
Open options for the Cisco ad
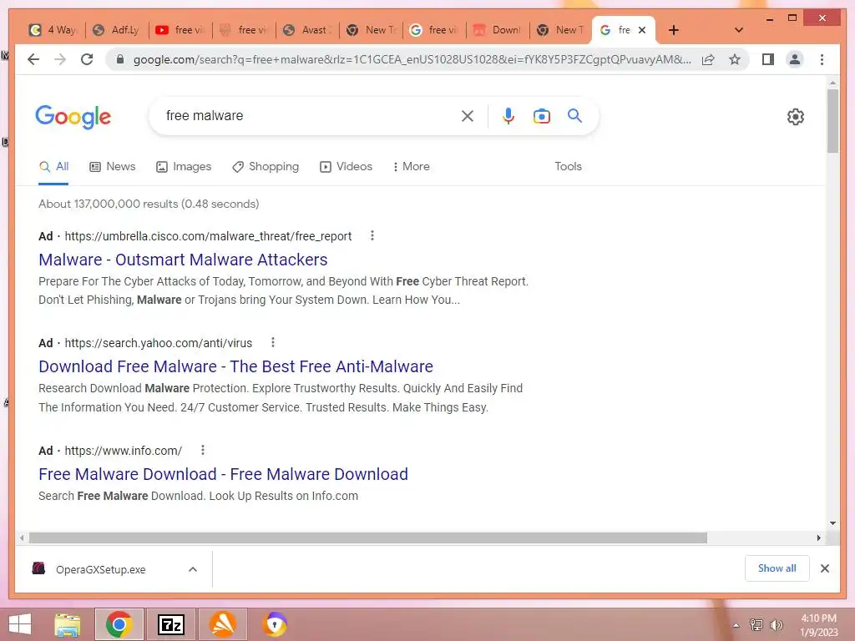coord(372,235)
